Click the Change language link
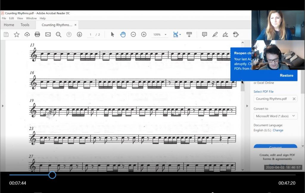This screenshot has height=193, width=305. (x=278, y=130)
